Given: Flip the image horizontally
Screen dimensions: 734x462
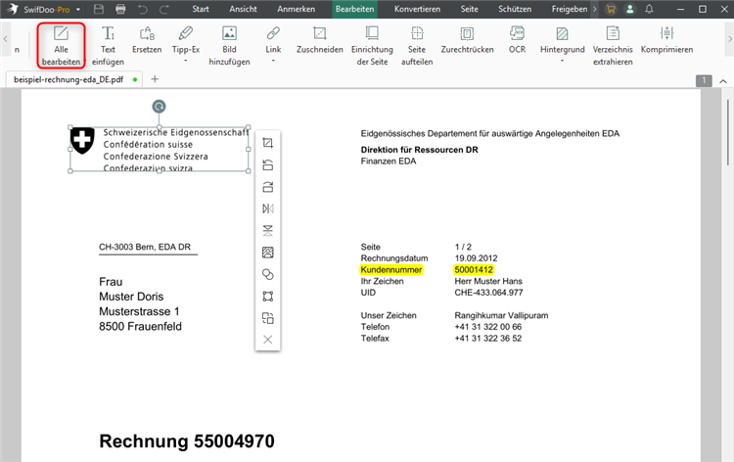Looking at the screenshot, I should 268,208.
